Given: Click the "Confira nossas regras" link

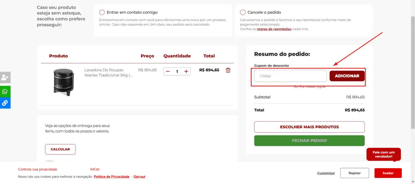Looking at the screenshot, I should 310,87.
